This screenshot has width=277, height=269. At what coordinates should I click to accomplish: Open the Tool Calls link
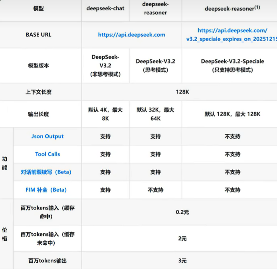[47, 154]
